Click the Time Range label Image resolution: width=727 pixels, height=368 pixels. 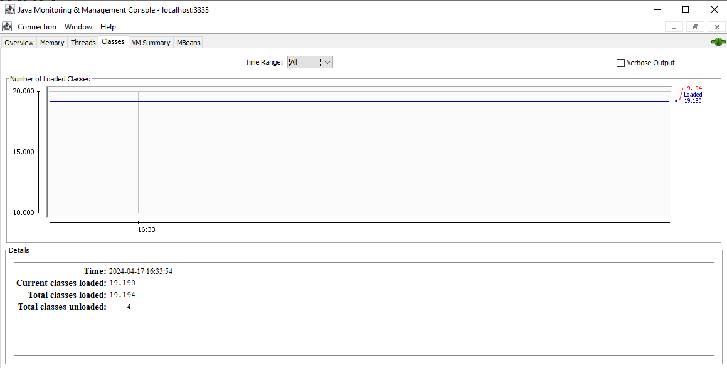(264, 62)
